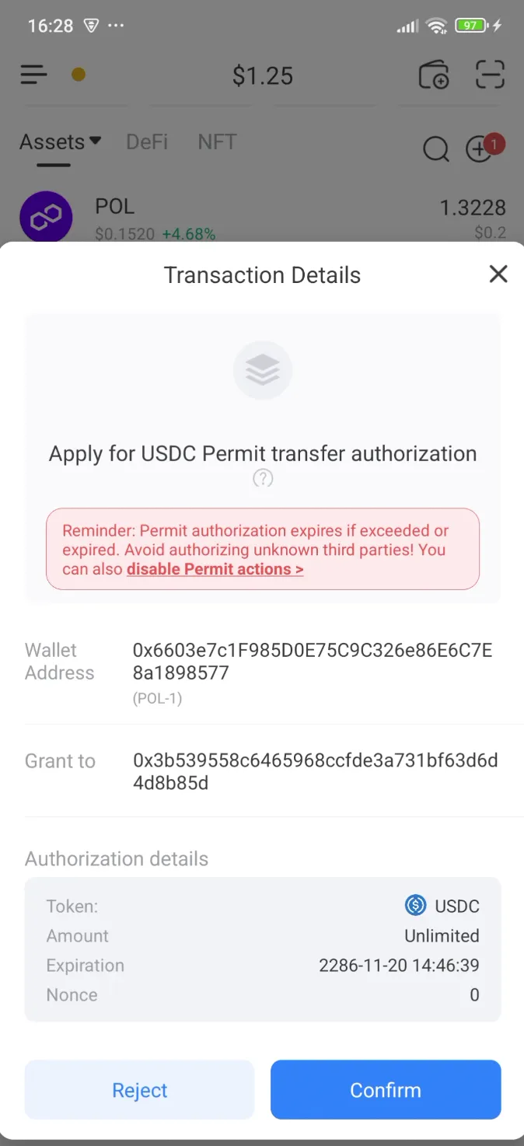Screen dimensions: 524x1146
Task: Tap the USDC token icon
Action: coord(415,905)
